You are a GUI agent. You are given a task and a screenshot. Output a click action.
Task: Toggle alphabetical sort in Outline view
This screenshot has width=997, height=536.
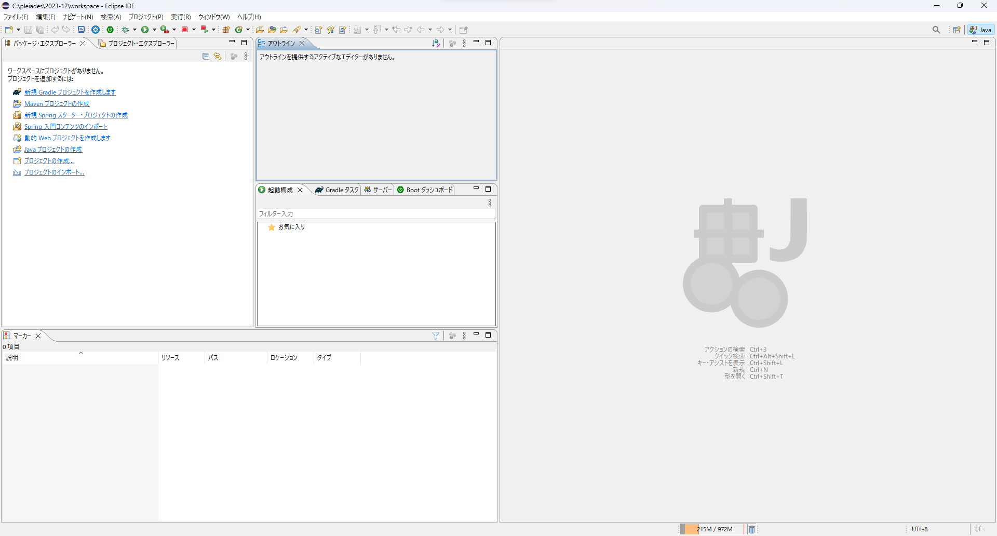click(x=436, y=44)
